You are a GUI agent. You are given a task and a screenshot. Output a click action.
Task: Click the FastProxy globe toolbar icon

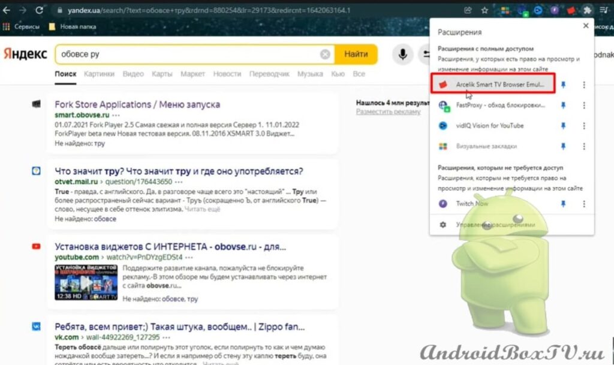pos(522,10)
